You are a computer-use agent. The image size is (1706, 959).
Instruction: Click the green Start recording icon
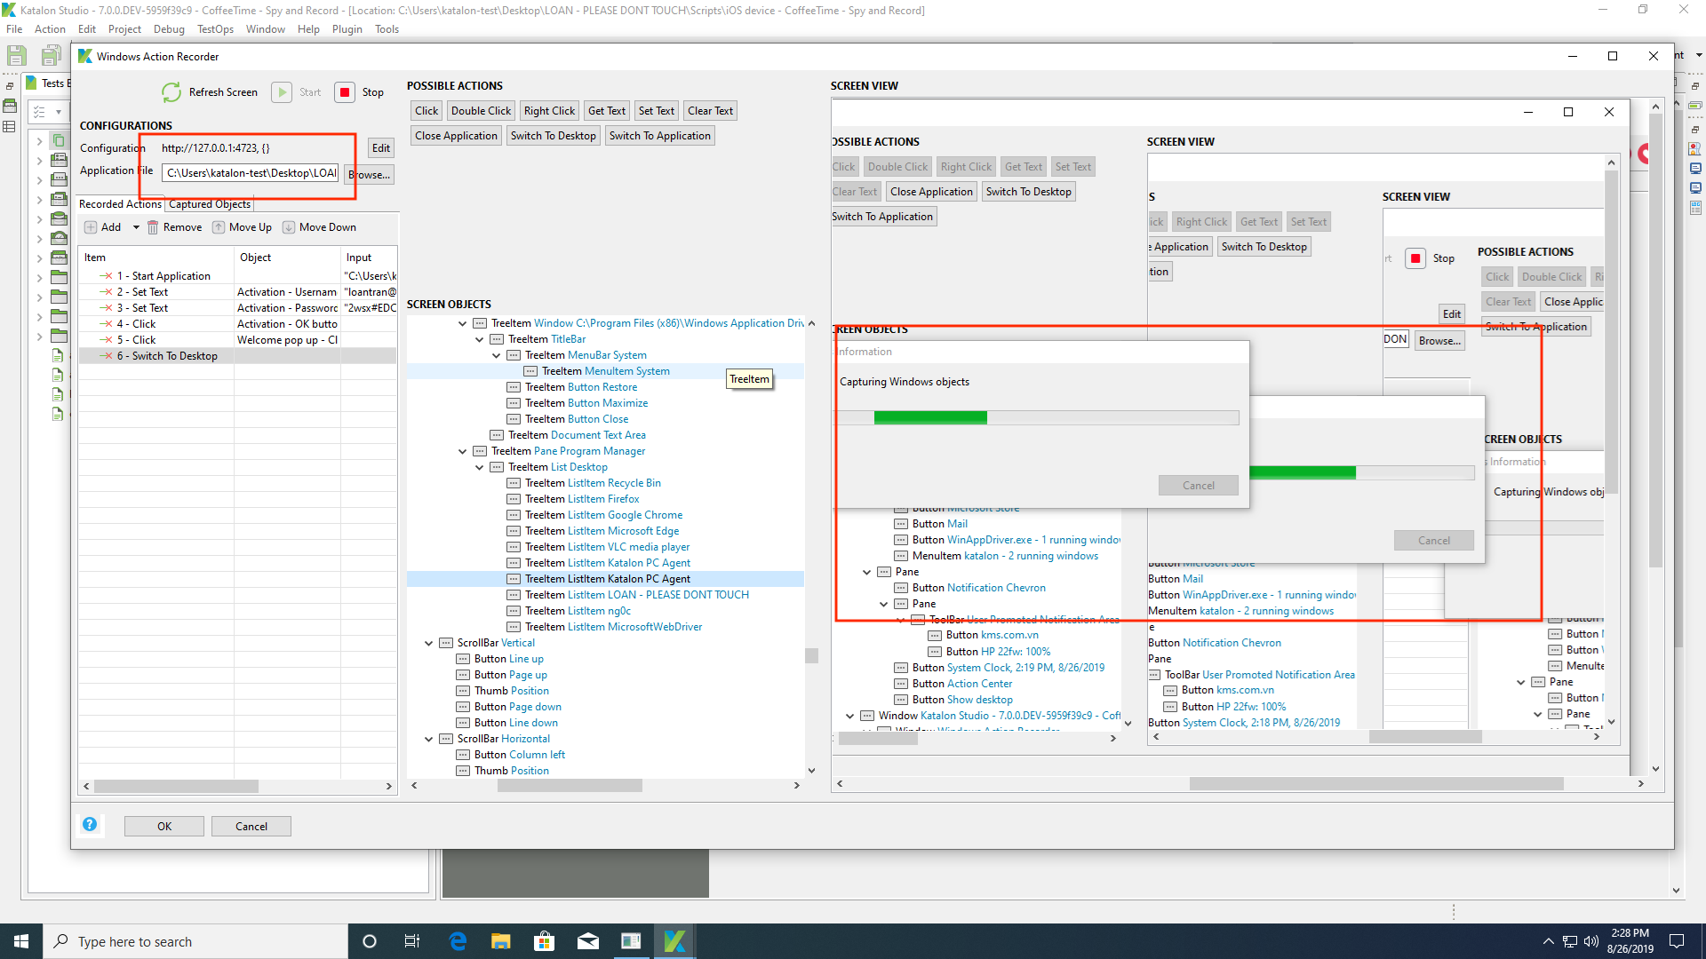tap(282, 91)
